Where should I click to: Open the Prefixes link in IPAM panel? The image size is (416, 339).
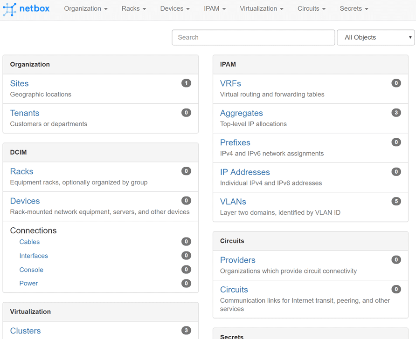click(x=235, y=142)
